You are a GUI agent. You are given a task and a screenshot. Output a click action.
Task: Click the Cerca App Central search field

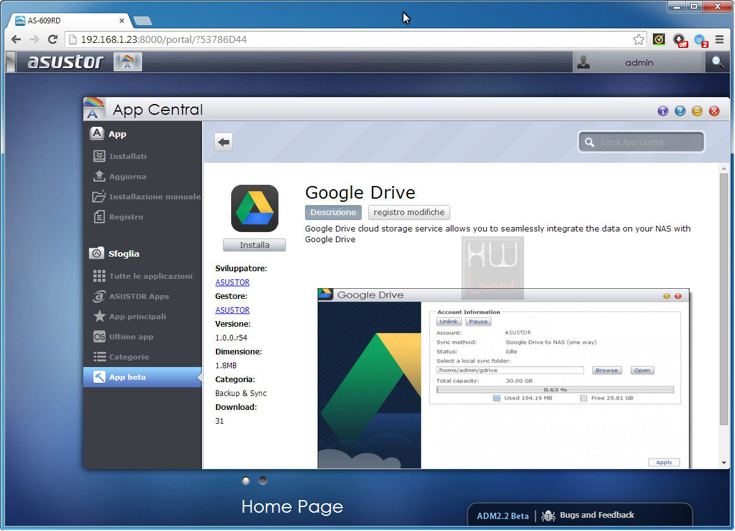pos(642,142)
